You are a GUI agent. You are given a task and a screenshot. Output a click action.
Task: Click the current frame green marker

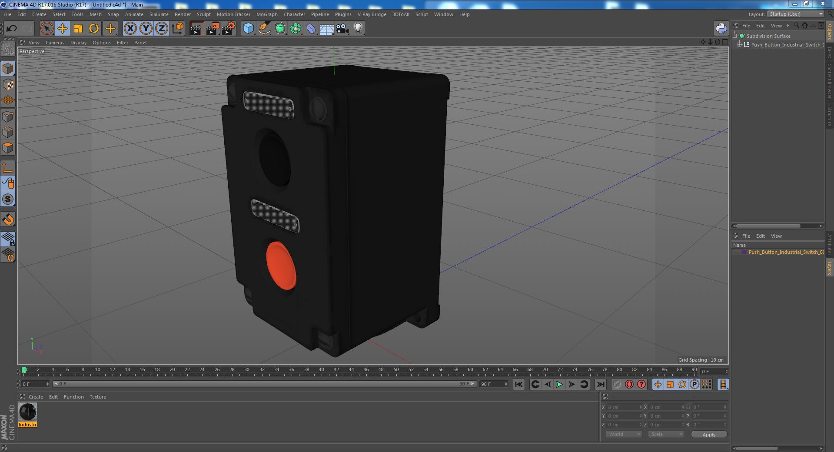(24, 370)
